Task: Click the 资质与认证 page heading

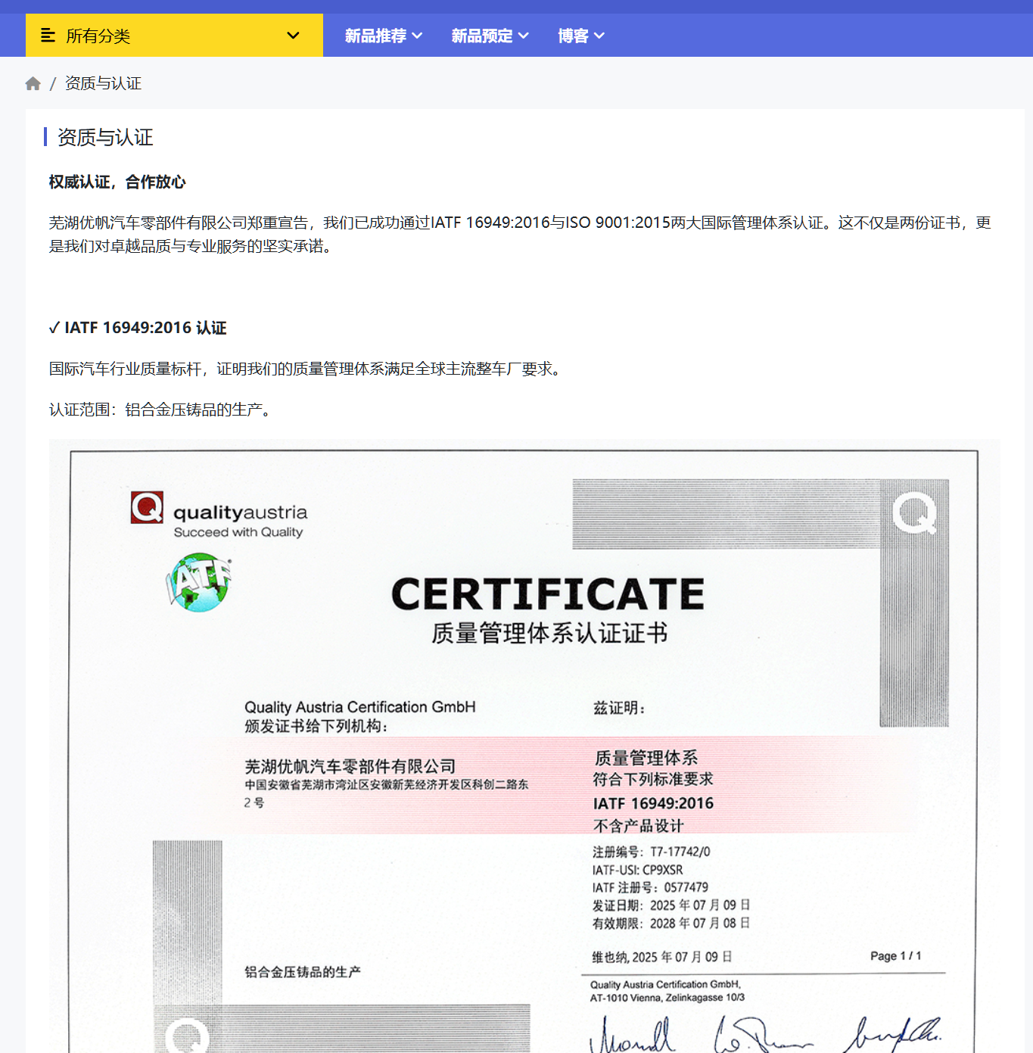Action: click(105, 137)
